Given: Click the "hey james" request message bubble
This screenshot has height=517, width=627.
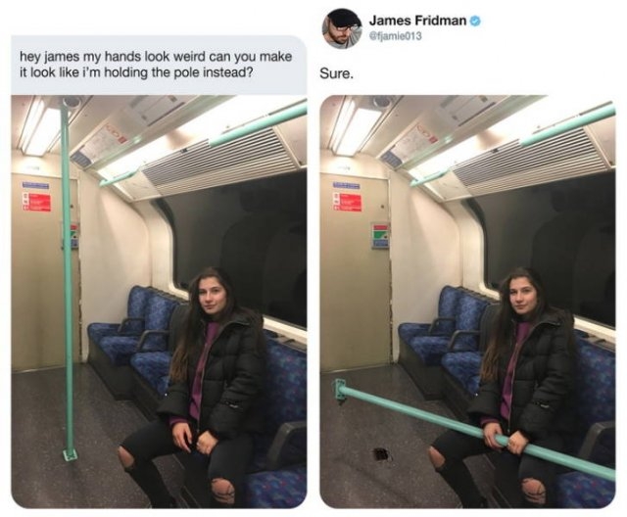Looking at the screenshot, I should pyautogui.click(x=159, y=65).
